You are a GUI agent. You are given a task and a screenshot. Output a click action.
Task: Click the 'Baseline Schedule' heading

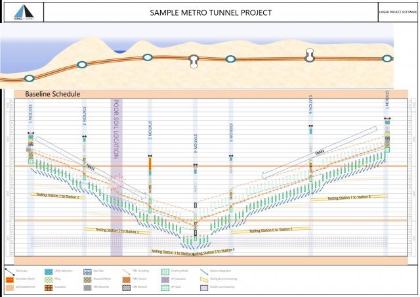[52, 94]
